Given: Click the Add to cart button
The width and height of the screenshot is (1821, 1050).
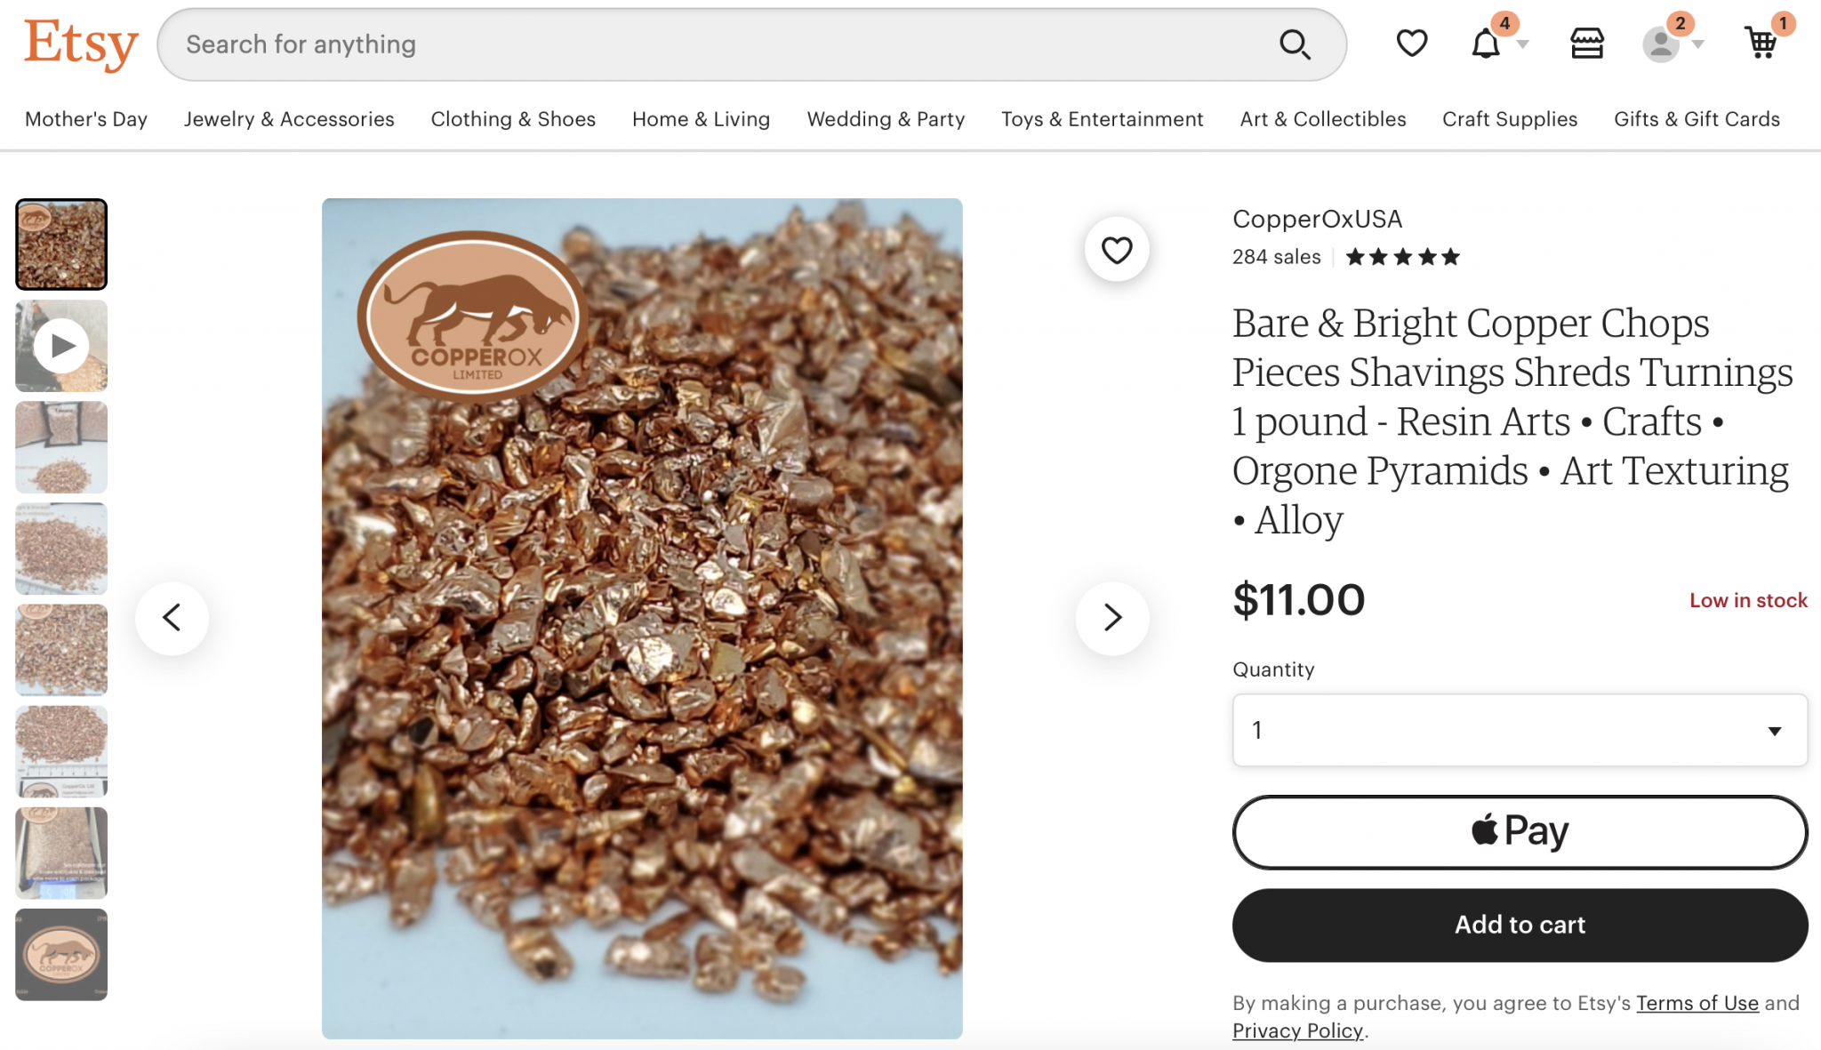Looking at the screenshot, I should pyautogui.click(x=1520, y=925).
